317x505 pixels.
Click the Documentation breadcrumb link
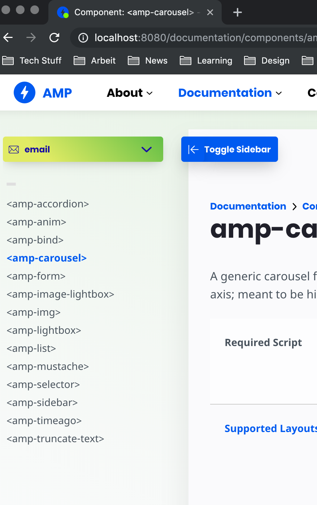click(248, 206)
